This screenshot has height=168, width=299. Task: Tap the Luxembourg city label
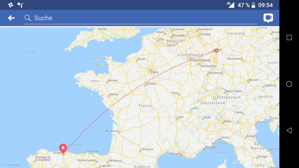point(201,60)
